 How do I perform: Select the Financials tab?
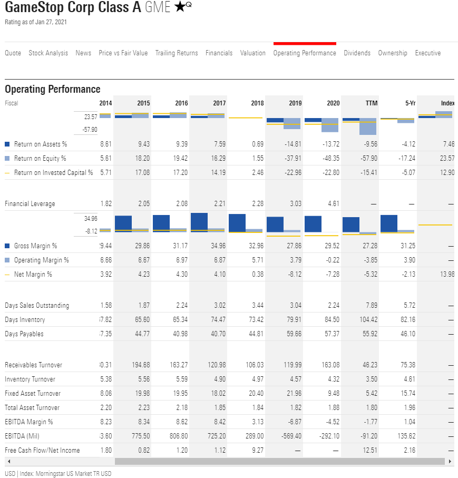(219, 53)
